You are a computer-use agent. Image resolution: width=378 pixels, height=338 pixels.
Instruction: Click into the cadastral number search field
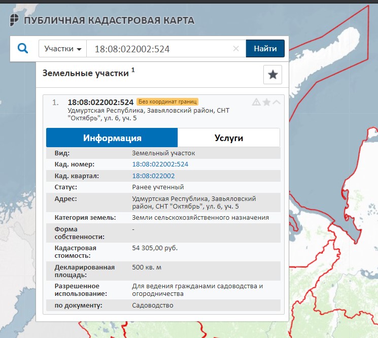(x=160, y=49)
